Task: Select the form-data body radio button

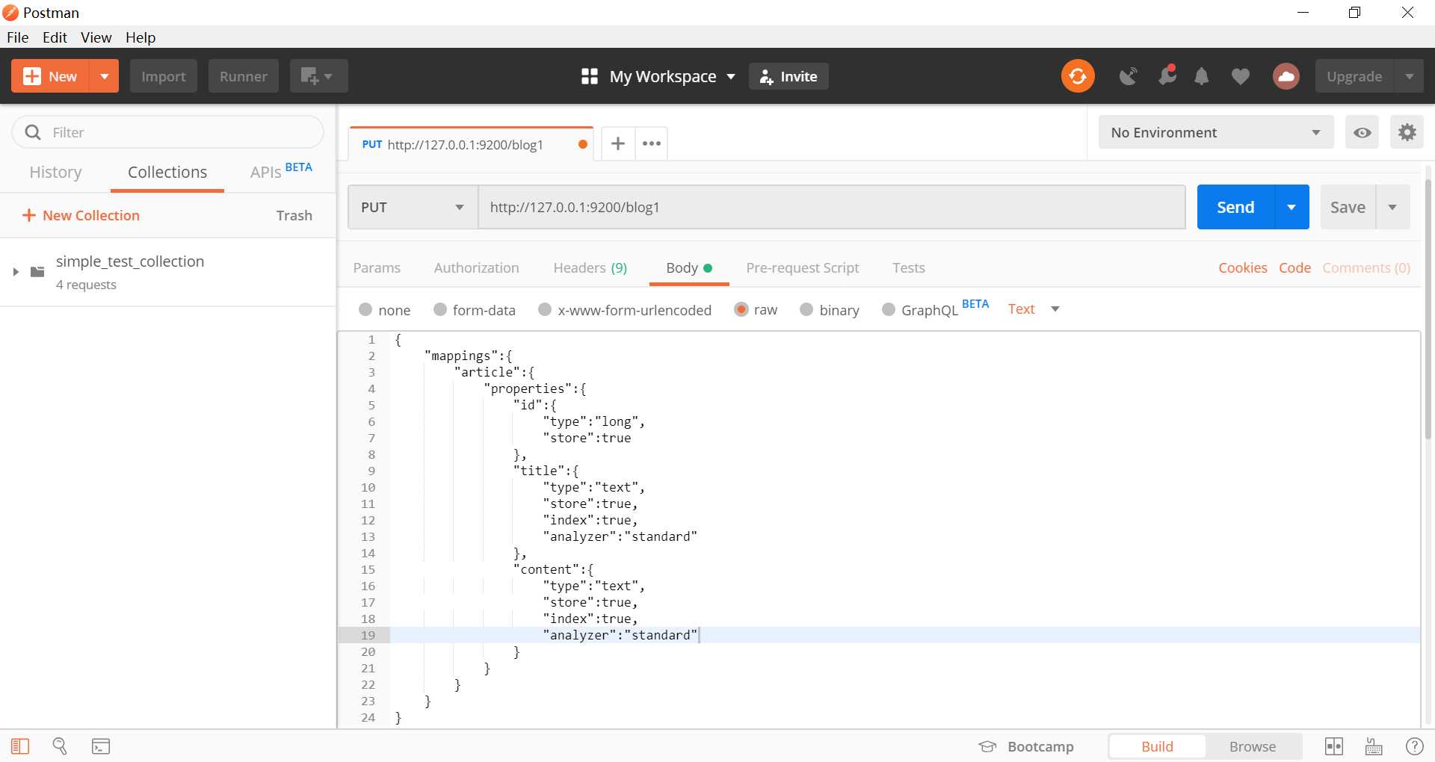Action: [x=440, y=309]
